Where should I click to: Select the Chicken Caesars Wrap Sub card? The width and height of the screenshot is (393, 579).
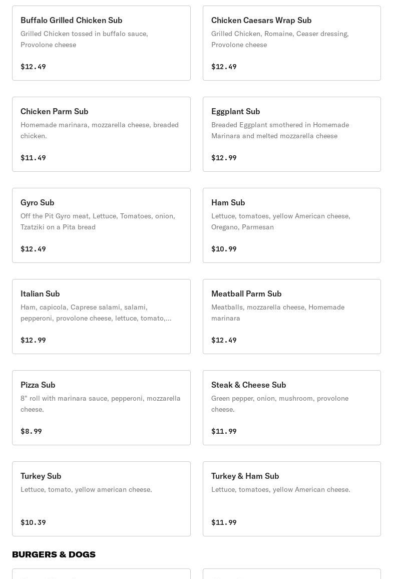pos(291,43)
